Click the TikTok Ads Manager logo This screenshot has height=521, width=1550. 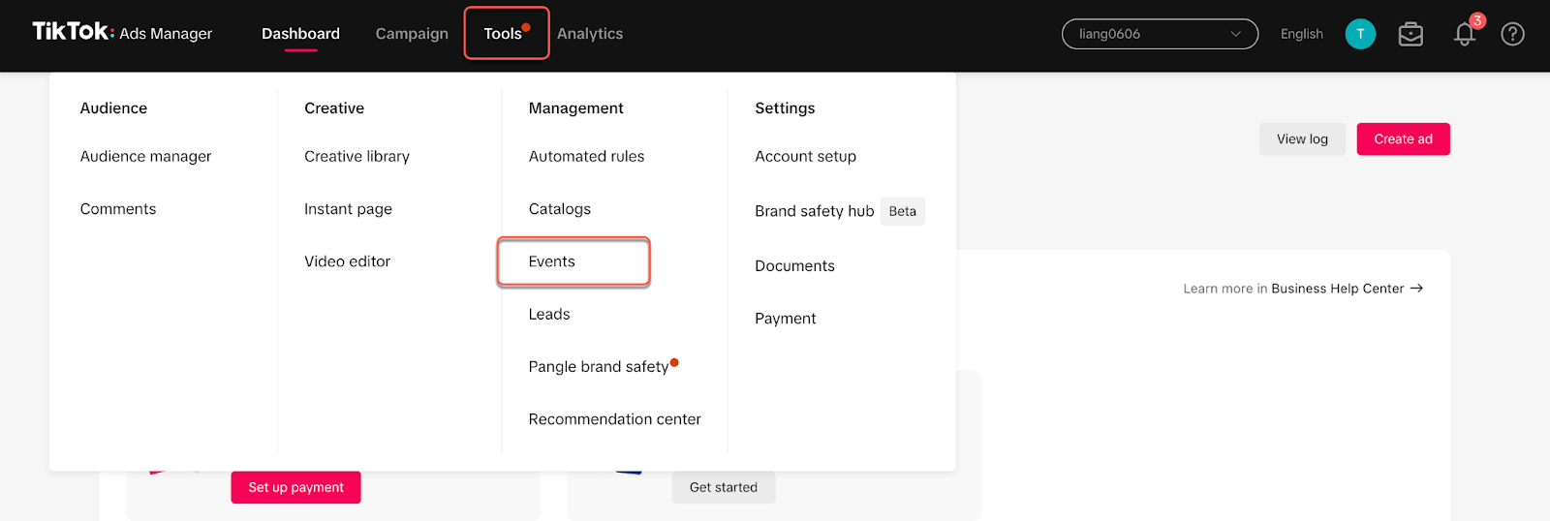[x=122, y=33]
